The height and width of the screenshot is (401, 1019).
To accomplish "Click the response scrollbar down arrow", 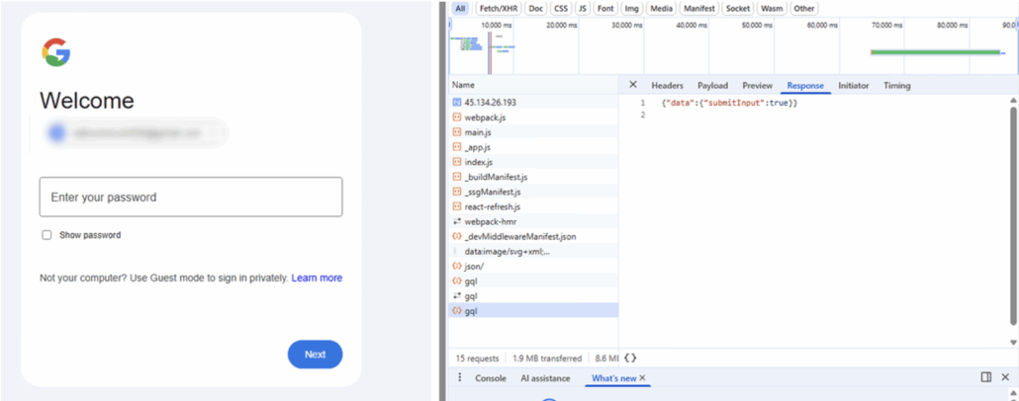I will pyautogui.click(x=1012, y=343).
